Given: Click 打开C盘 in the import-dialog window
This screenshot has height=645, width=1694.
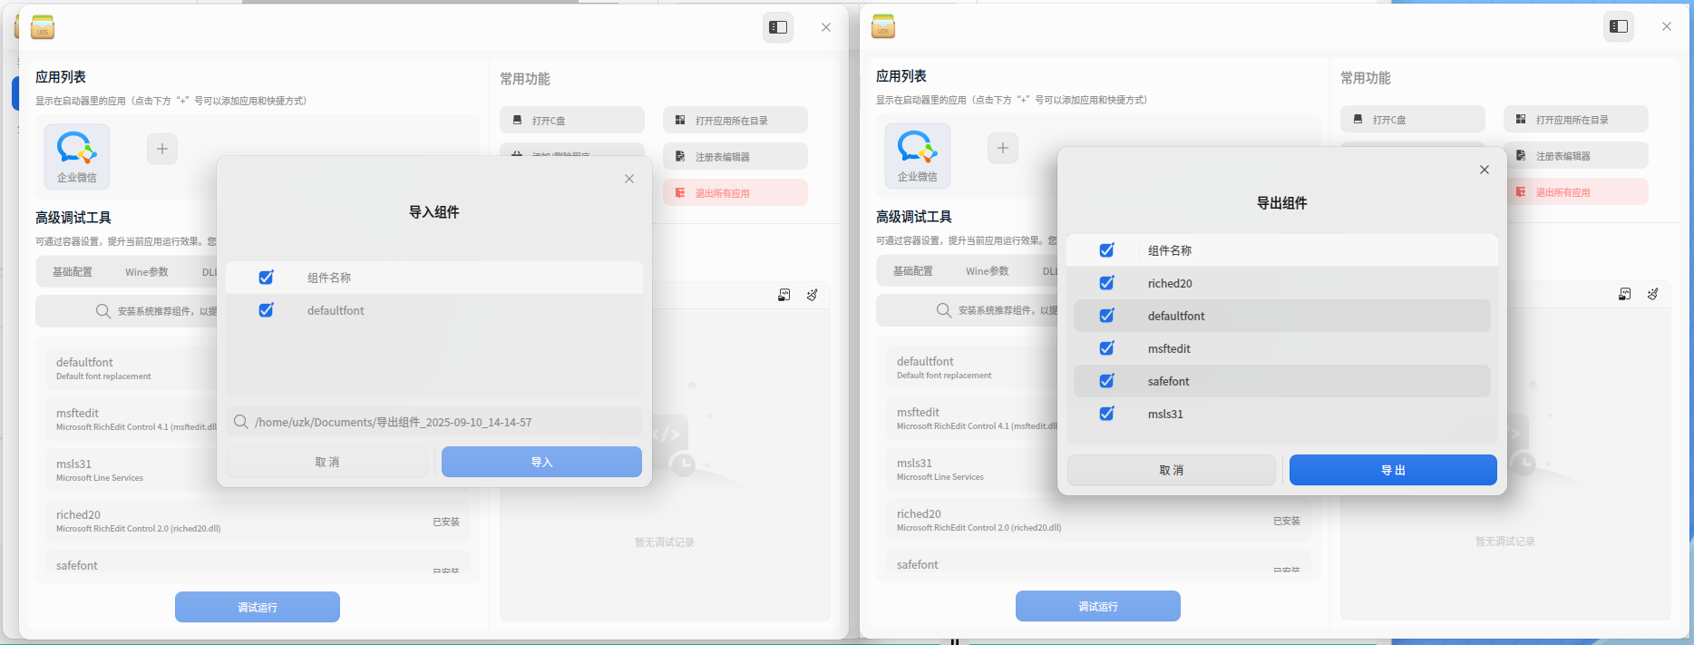Looking at the screenshot, I should coord(572,120).
